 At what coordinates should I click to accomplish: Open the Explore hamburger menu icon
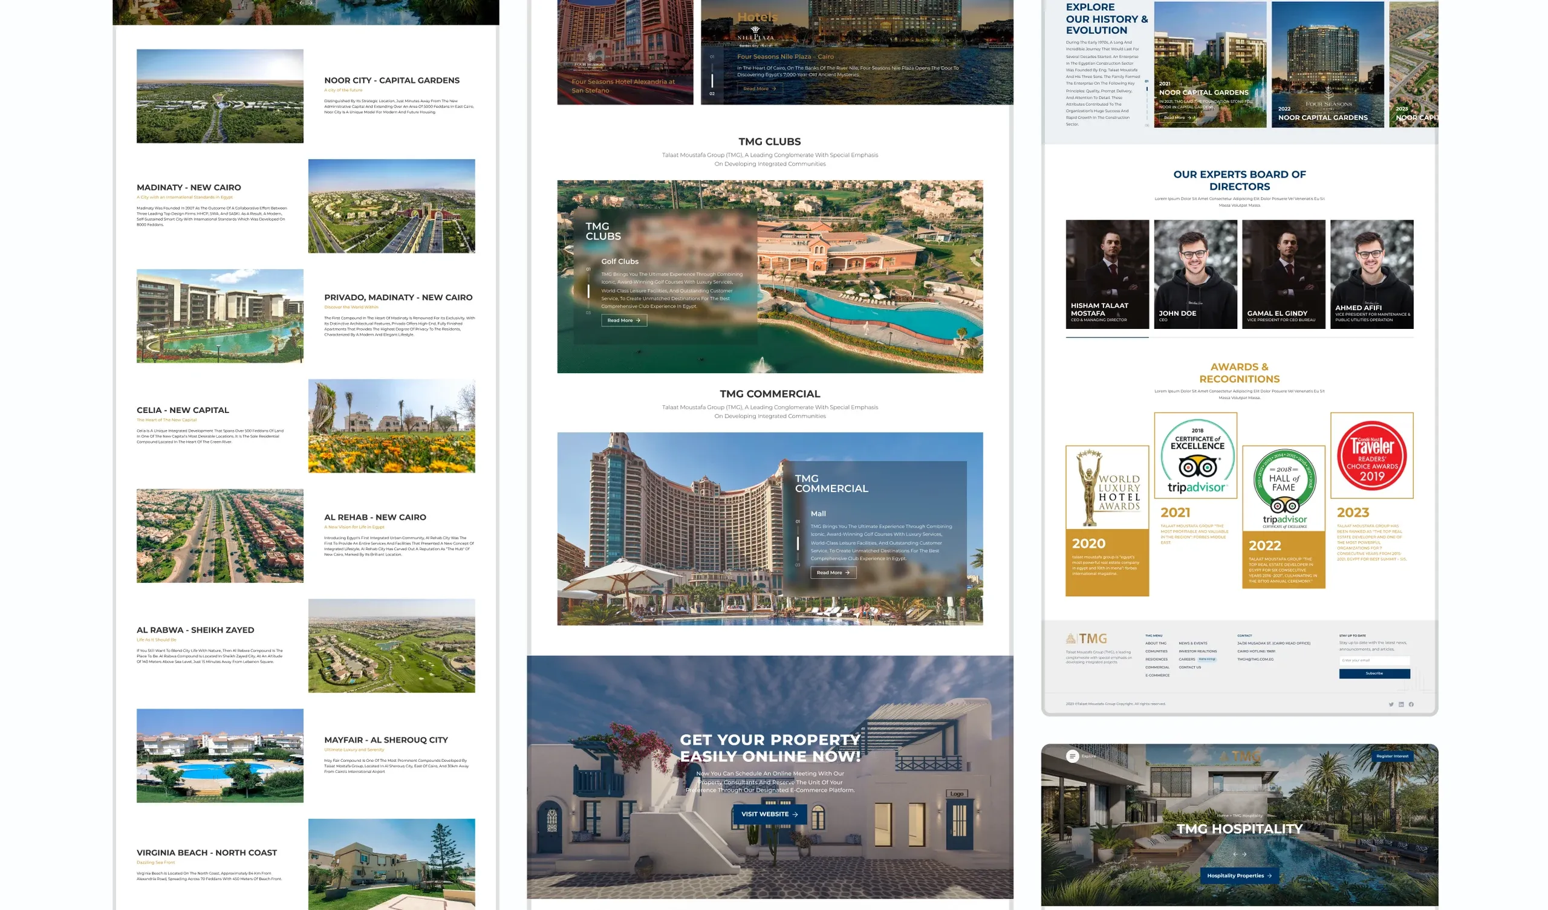(x=1072, y=756)
